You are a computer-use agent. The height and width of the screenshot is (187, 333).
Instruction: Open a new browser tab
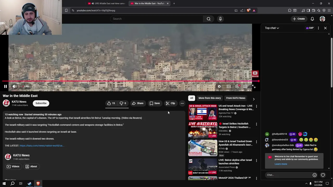click(x=174, y=3)
